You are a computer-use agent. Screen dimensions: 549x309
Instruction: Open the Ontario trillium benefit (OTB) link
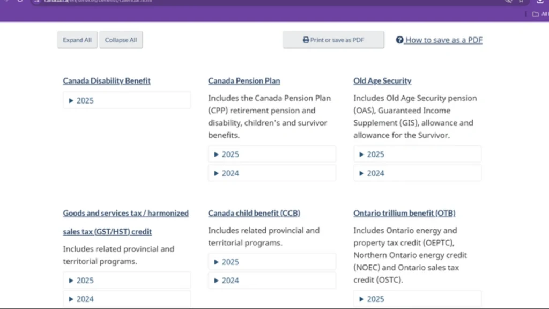point(404,213)
